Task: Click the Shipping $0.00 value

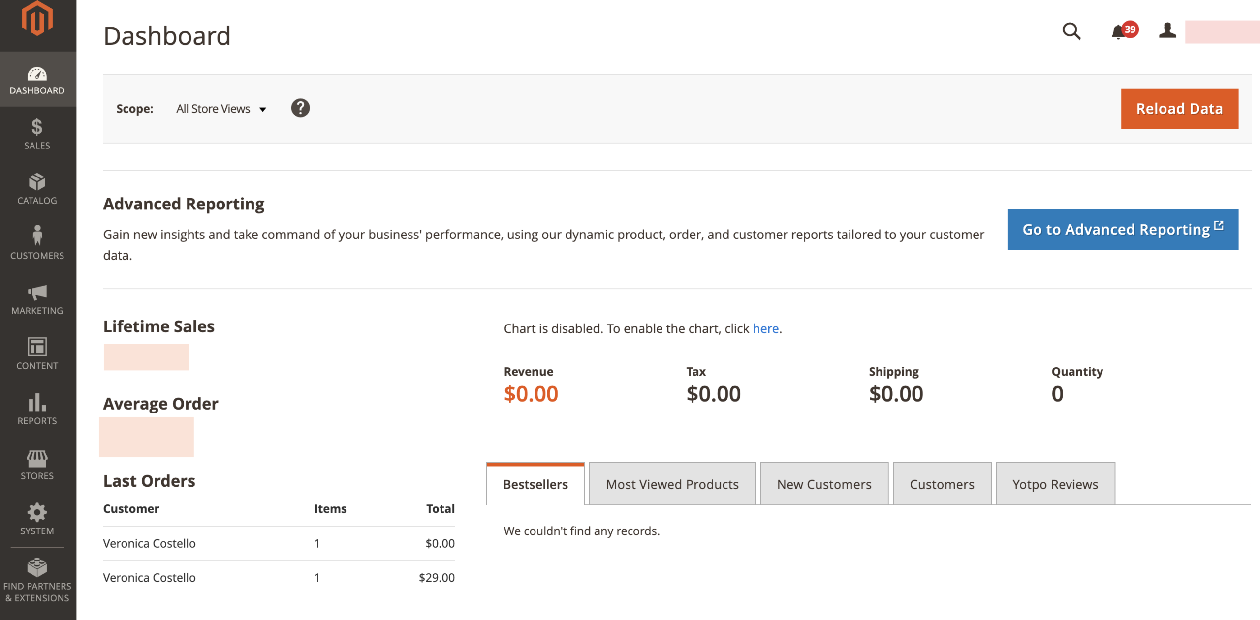Action: [x=896, y=394]
